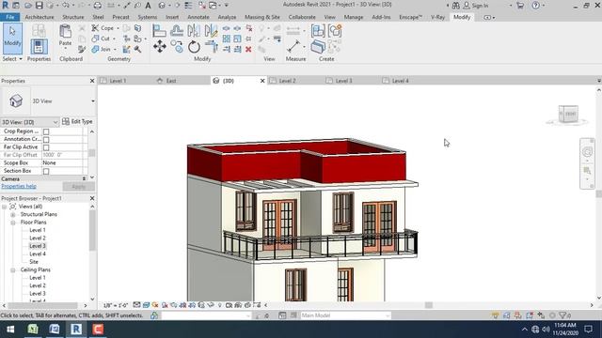The height and width of the screenshot is (338, 602).
Task: Activate the Rotate tool
Action: pyautogui.click(x=194, y=47)
